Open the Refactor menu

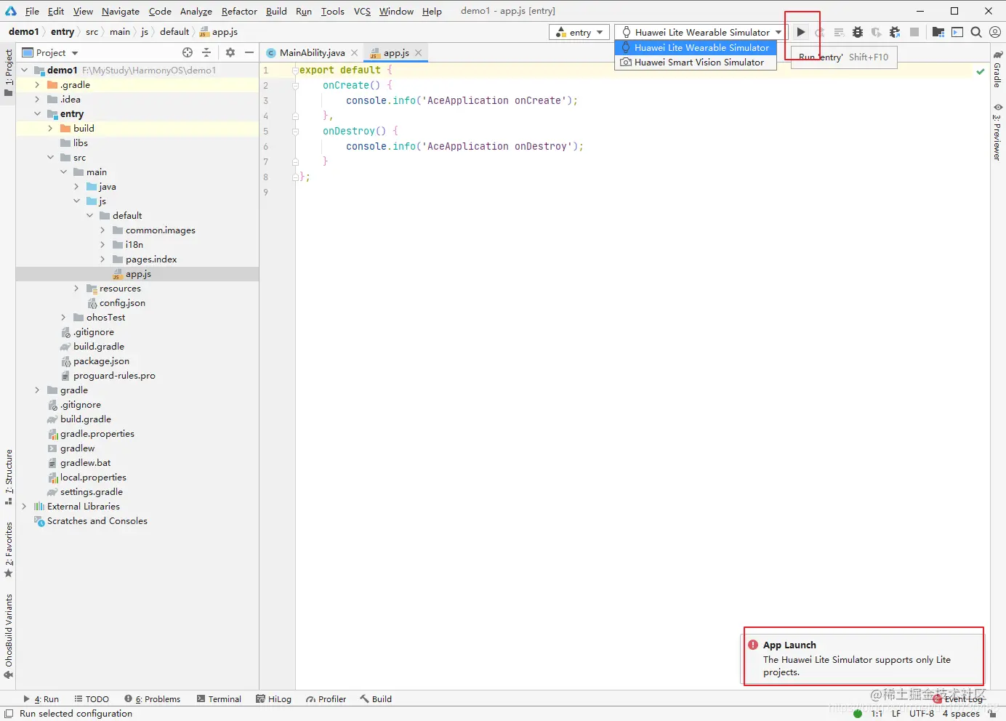[x=239, y=11]
